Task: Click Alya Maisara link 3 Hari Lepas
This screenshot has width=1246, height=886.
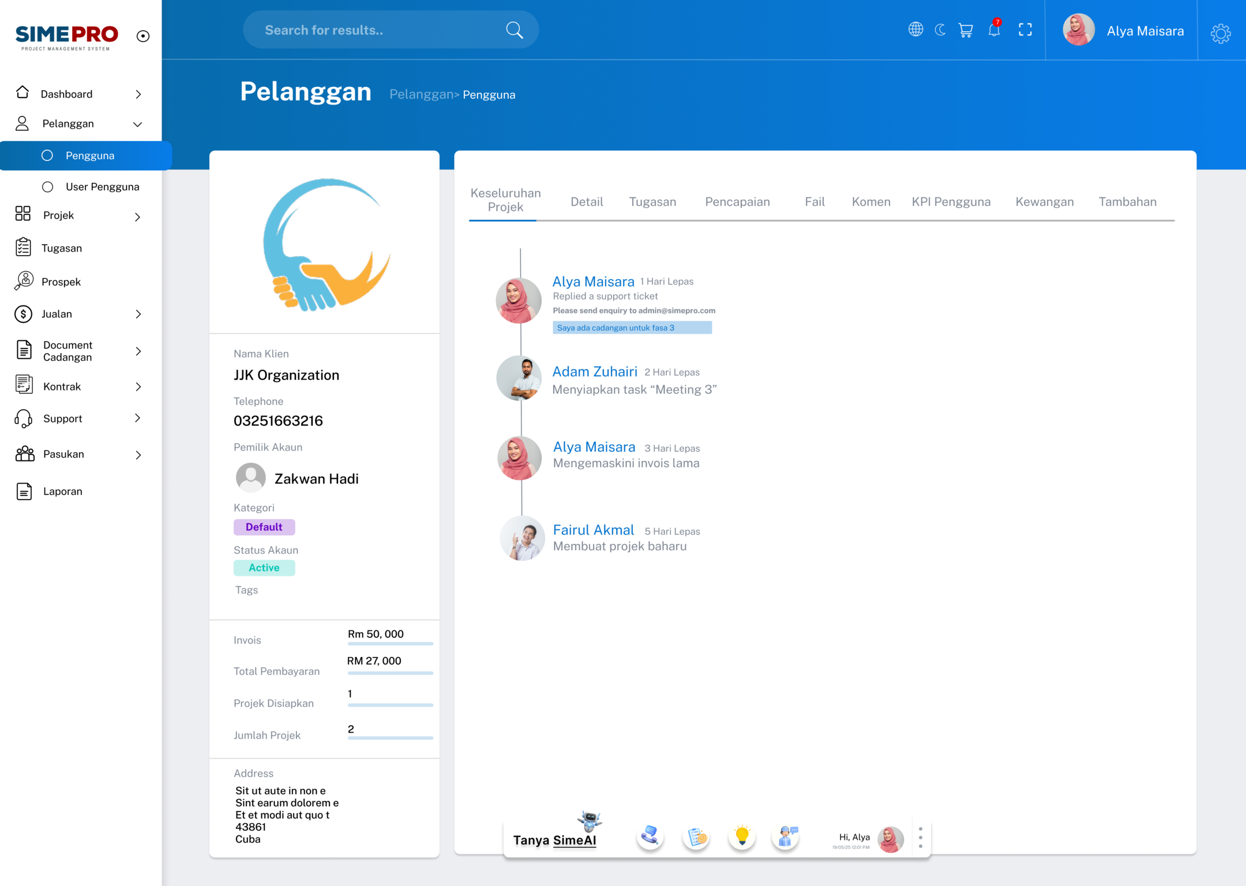Action: pyautogui.click(x=594, y=447)
